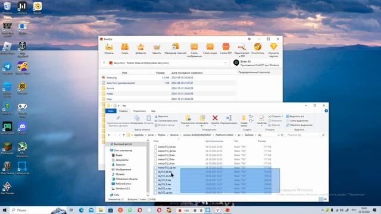Viewport: 381px width, 214px height.
Task: Click the Explorer up-folder arrow
Action: click(x=124, y=135)
